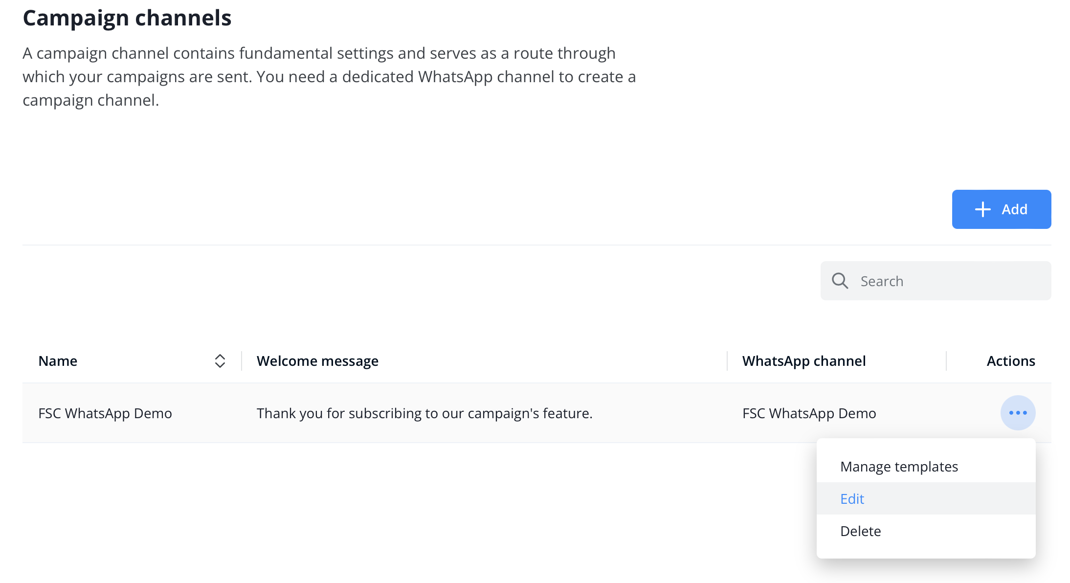This screenshot has width=1070, height=583.
Task: Toggle the Name column sort arrows
Action: coord(220,361)
